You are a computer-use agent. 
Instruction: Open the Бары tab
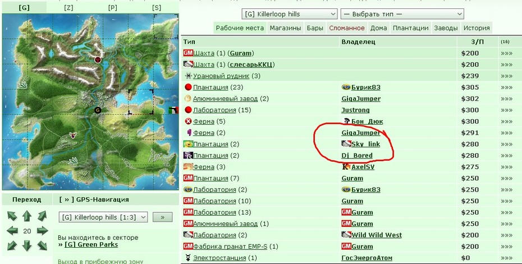coord(315,28)
